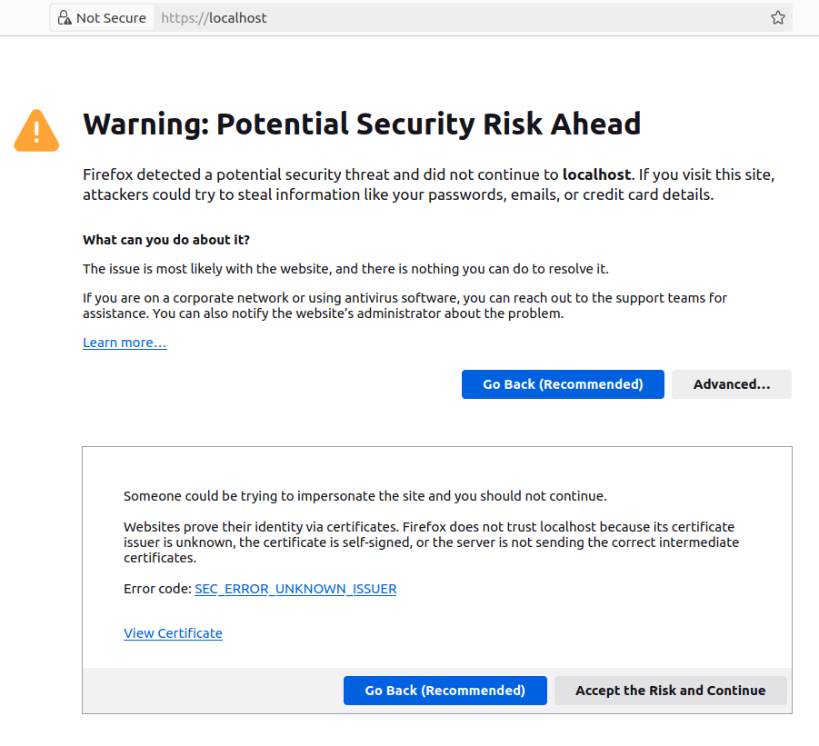819x746 pixels.
Task: Open the SEC_ERROR_UNKNOWN_ISSUER error code link
Action: click(x=295, y=589)
